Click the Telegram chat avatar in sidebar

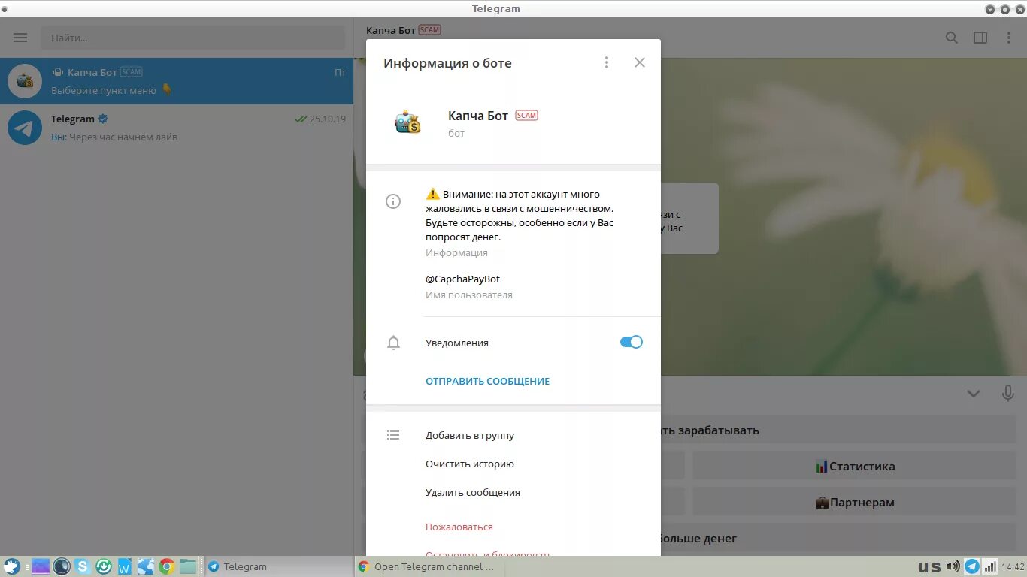[25, 128]
